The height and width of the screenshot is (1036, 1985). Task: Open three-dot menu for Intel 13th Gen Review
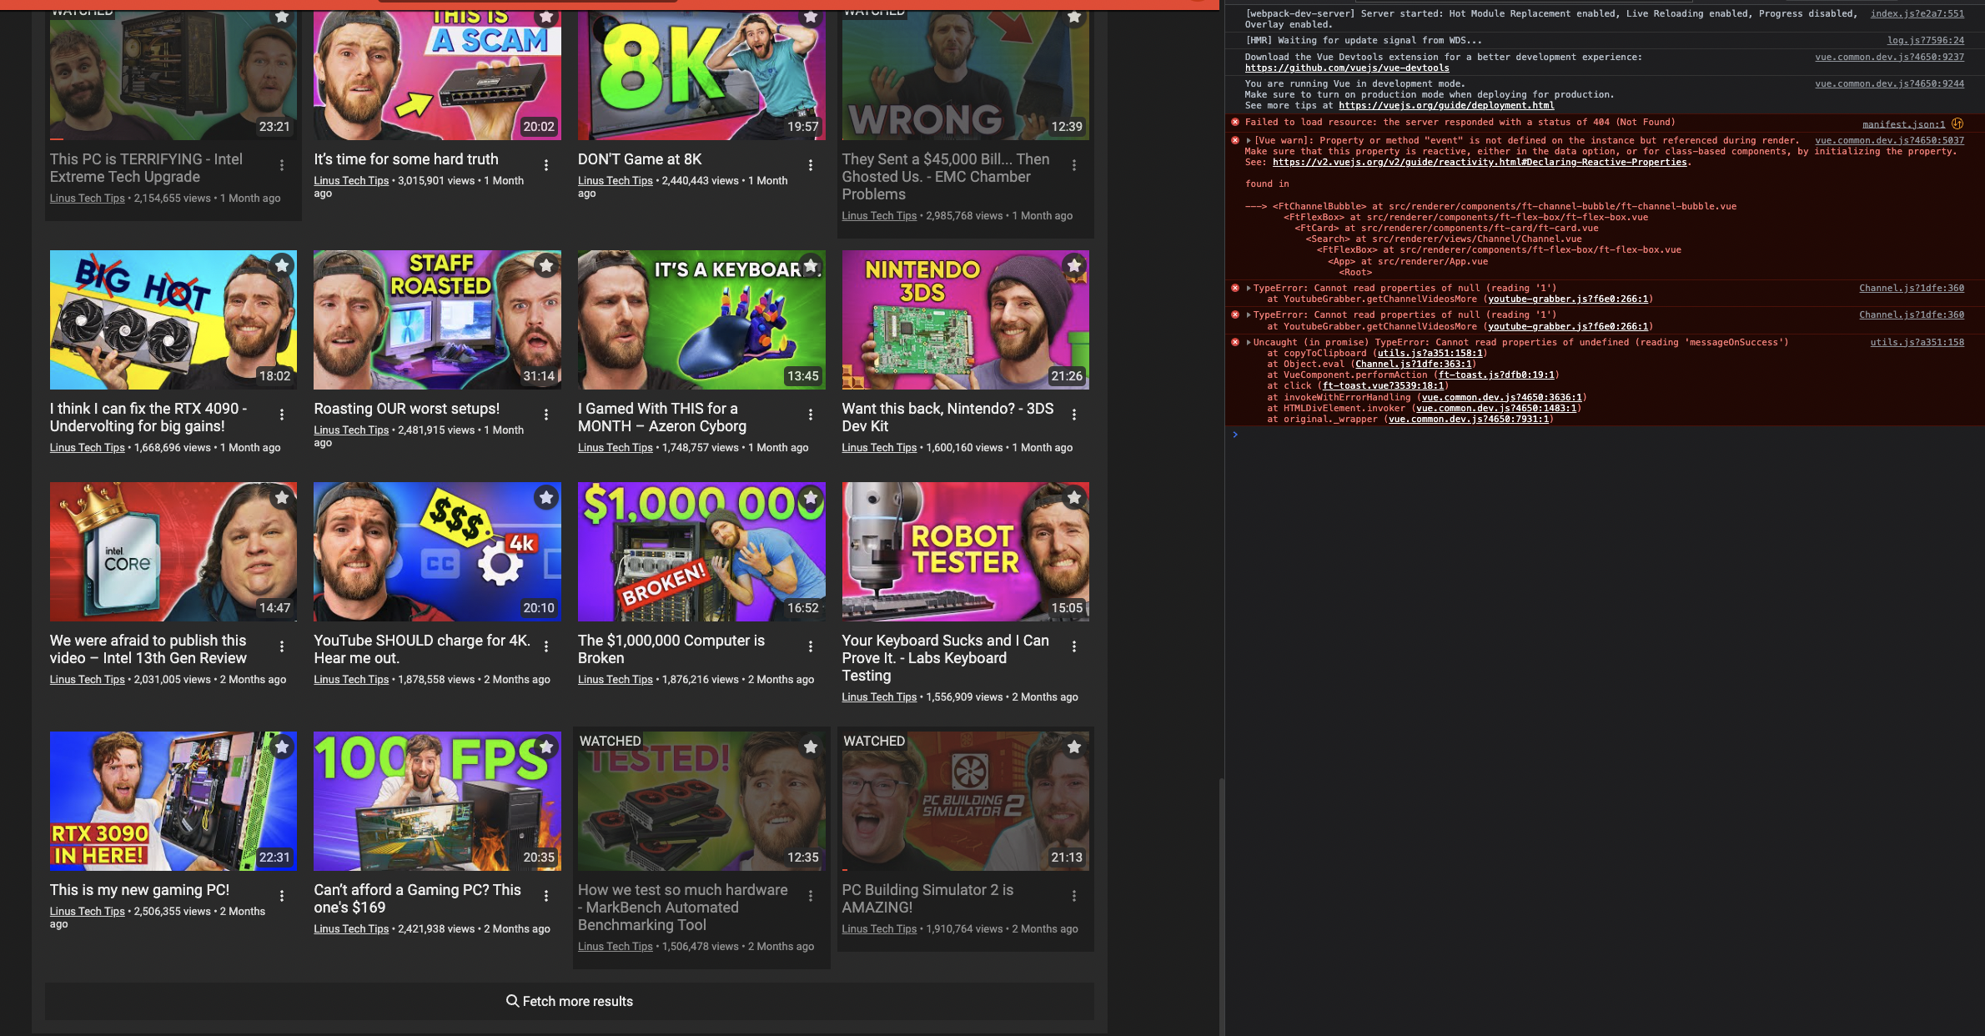[x=282, y=646]
